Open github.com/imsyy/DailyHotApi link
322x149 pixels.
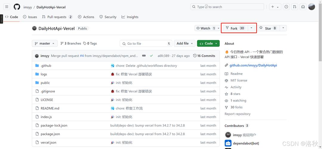253,65
